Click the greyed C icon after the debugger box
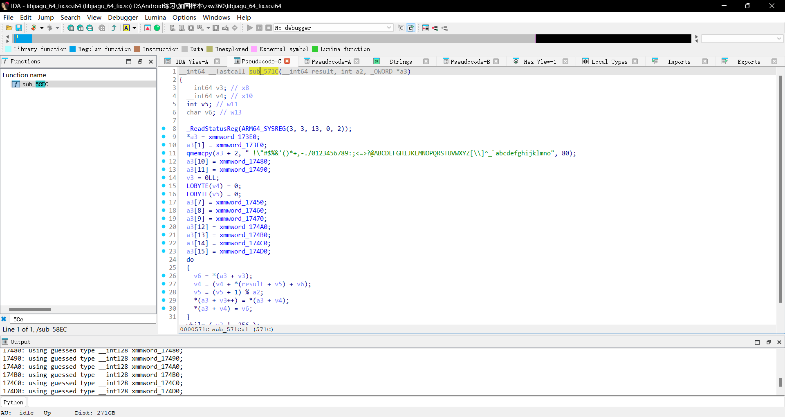Viewport: 785px width, 417px height. (401, 28)
